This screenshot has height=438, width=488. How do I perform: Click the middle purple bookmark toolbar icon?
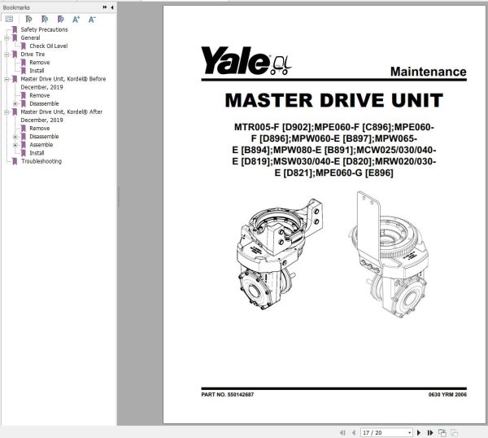pyautogui.click(x=45, y=20)
